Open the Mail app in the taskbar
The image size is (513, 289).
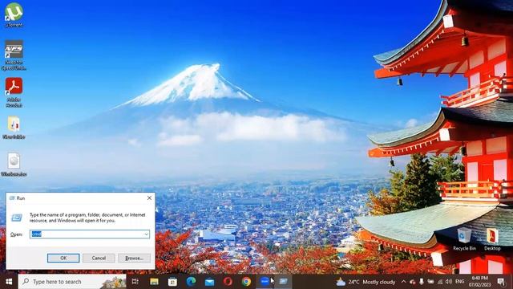(x=210, y=282)
